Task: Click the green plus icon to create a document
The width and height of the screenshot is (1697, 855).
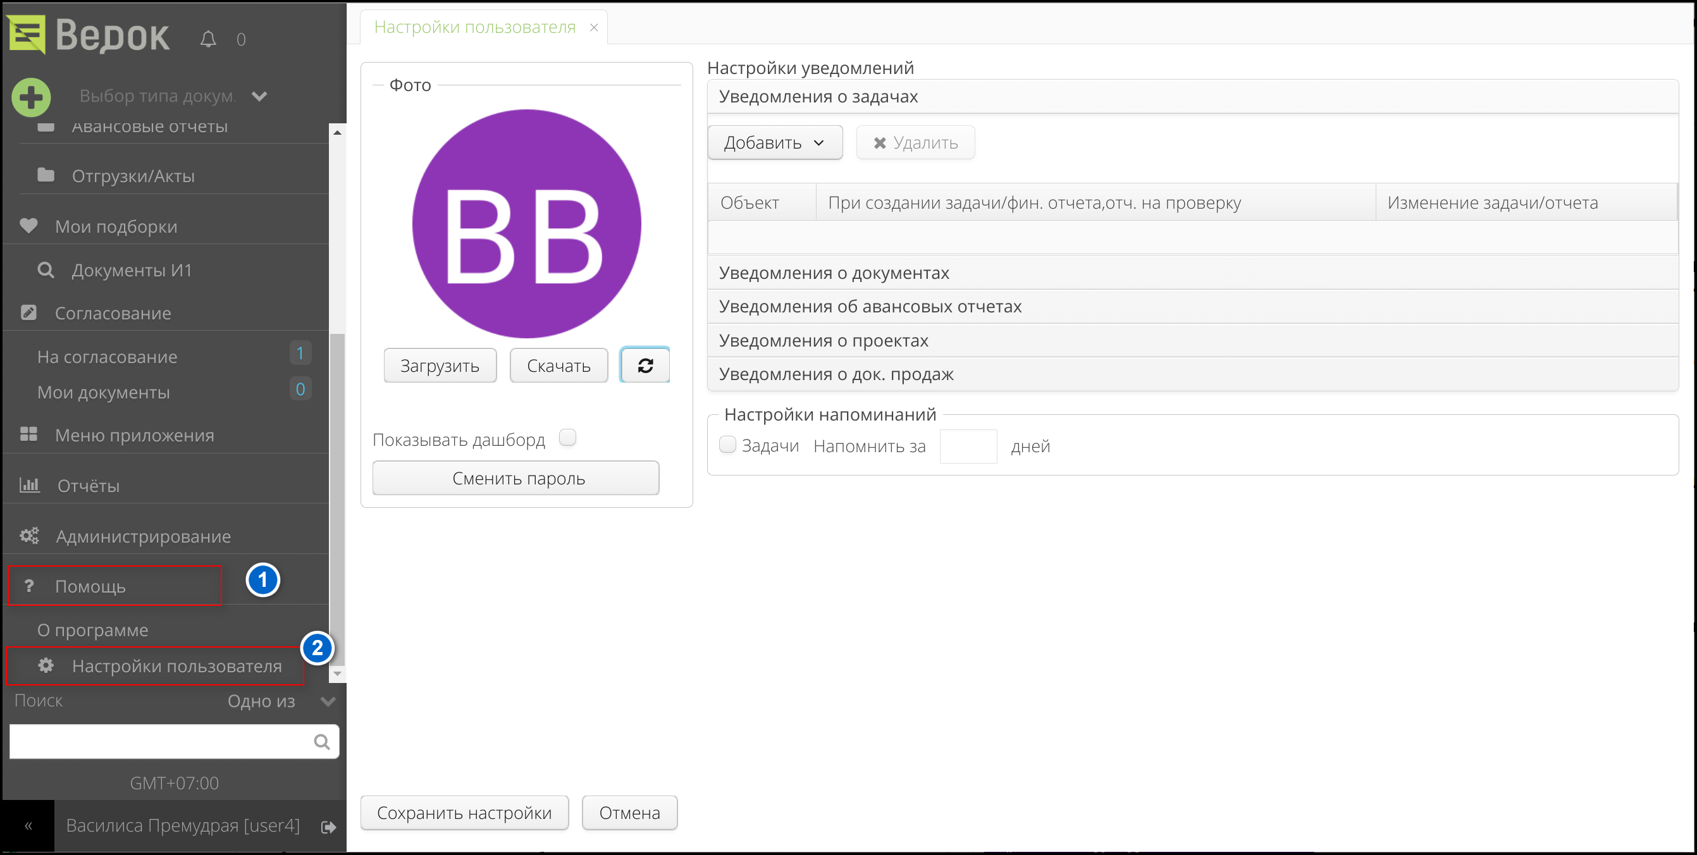Action: pyautogui.click(x=30, y=96)
